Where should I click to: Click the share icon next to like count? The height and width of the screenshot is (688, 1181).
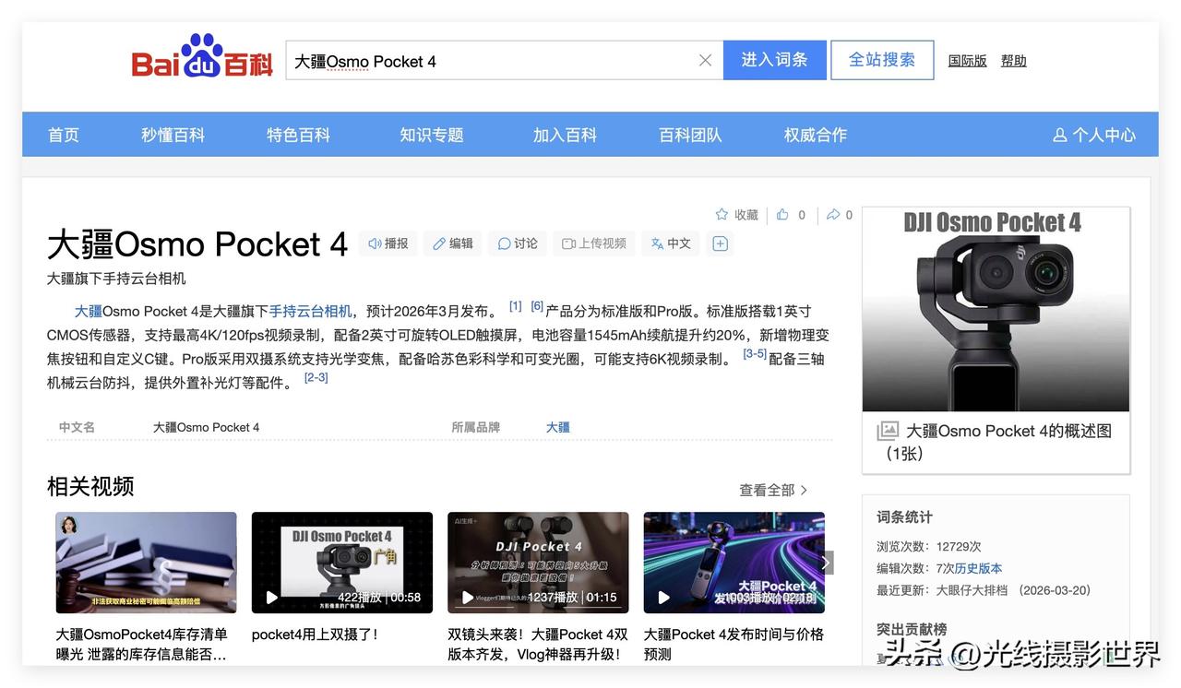[x=831, y=214]
